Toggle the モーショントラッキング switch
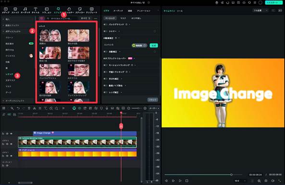Viewport: 285px width, 185px height. tap(105, 65)
